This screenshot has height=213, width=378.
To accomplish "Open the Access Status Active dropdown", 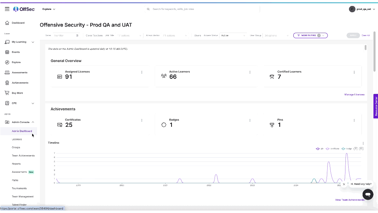I will pyautogui.click(x=233, y=35).
